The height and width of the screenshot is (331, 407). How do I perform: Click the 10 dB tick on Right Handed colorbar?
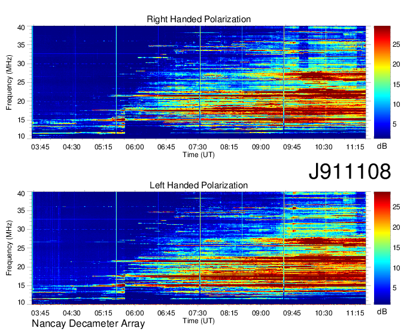[396, 104]
